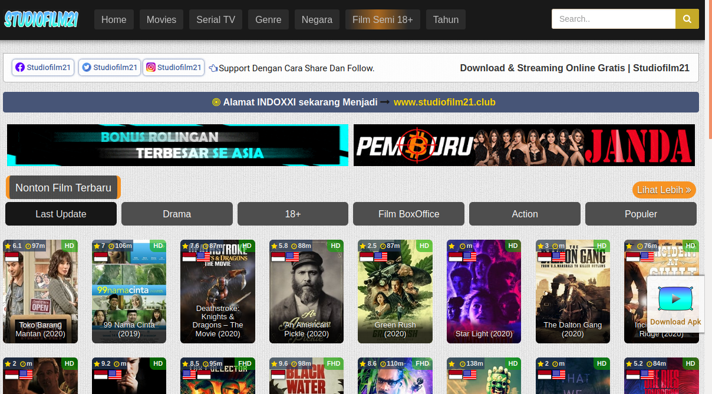Click in the Search input field
The width and height of the screenshot is (712, 394).
614,19
